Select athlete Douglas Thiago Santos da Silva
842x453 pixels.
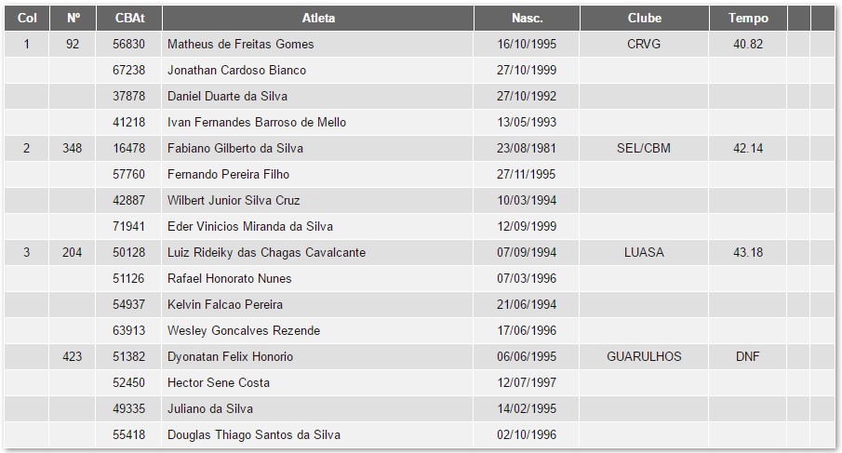point(253,434)
